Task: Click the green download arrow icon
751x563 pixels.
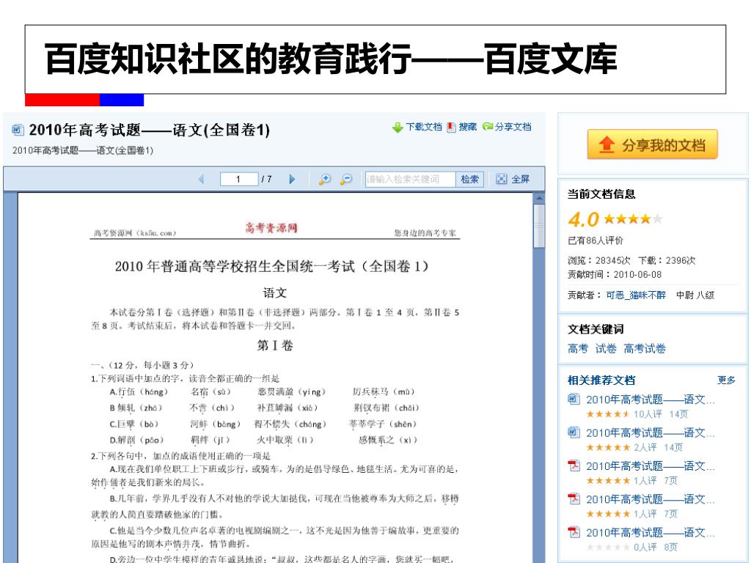Action: pos(398,128)
